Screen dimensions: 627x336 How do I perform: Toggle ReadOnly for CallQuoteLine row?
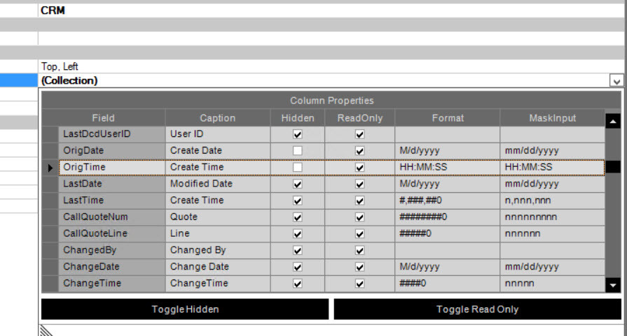pos(359,233)
